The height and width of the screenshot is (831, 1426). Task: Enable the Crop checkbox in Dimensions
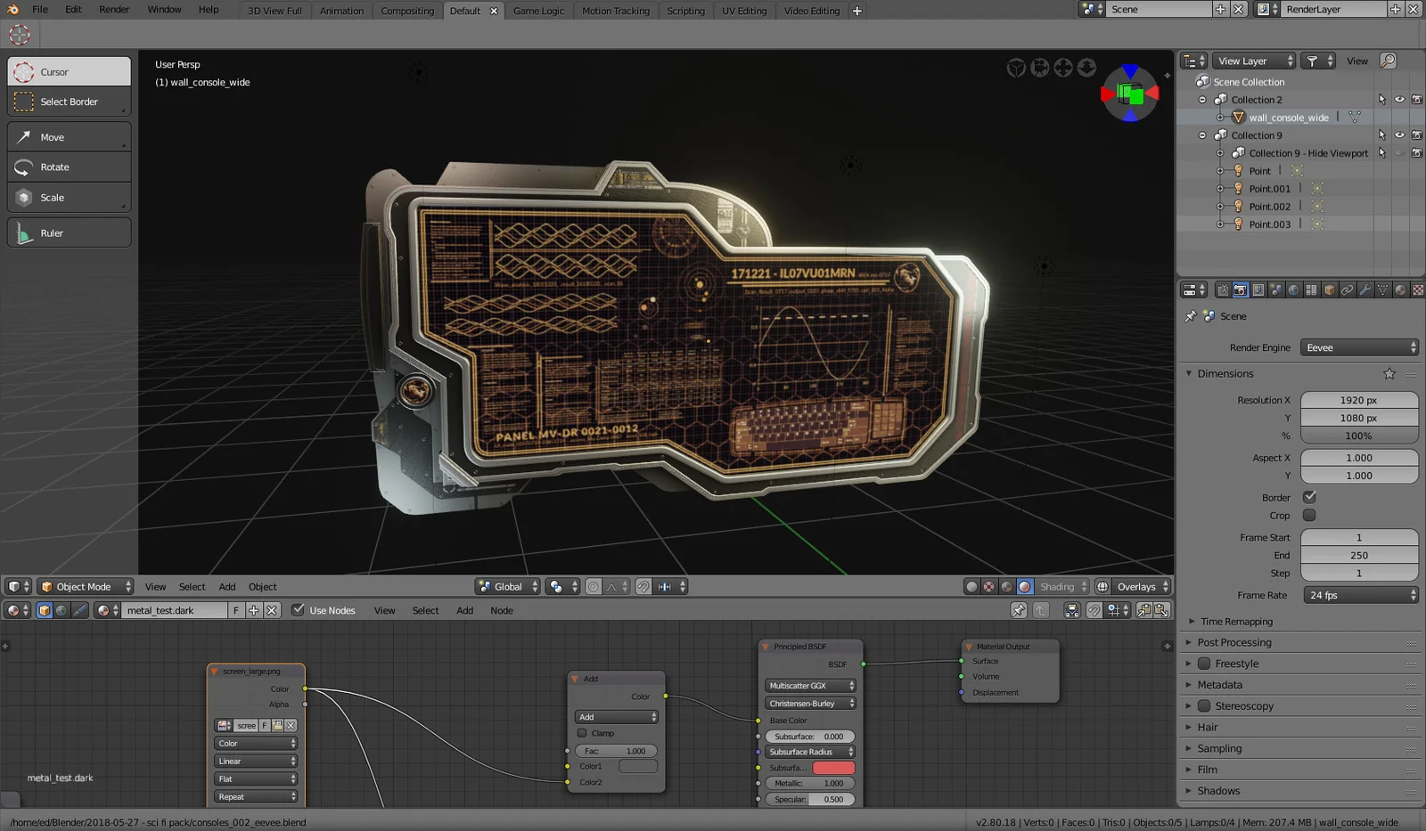coord(1309,515)
